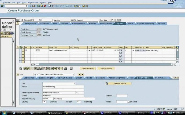Toggle the SC vend checkbox
This screenshot has height=115, width=185.
[129, 102]
